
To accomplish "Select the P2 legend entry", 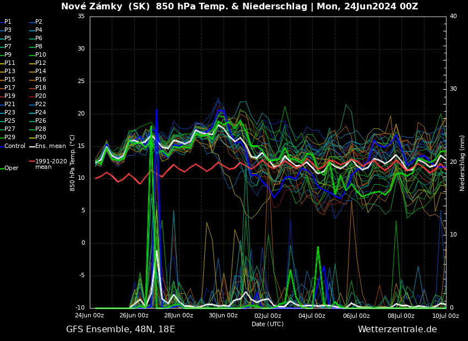I will (39, 22).
